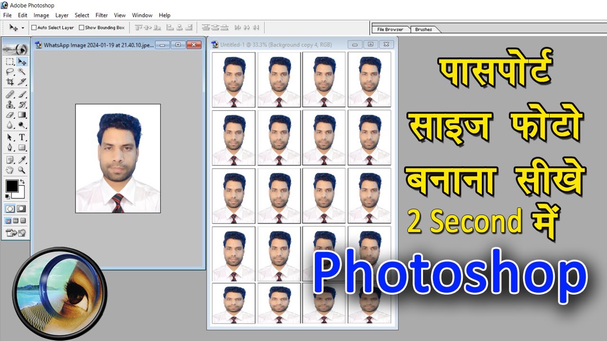Viewport: 607px width, 341px height.
Task: Click Align Horizontal Centers icon
Action: click(179, 27)
